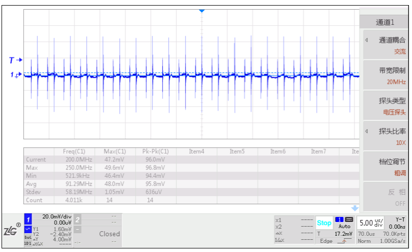Click the dark trigger coupling icon beside source

[349, 219]
